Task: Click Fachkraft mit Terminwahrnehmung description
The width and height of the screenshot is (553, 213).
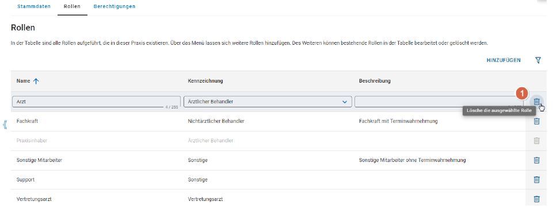Action: point(398,121)
